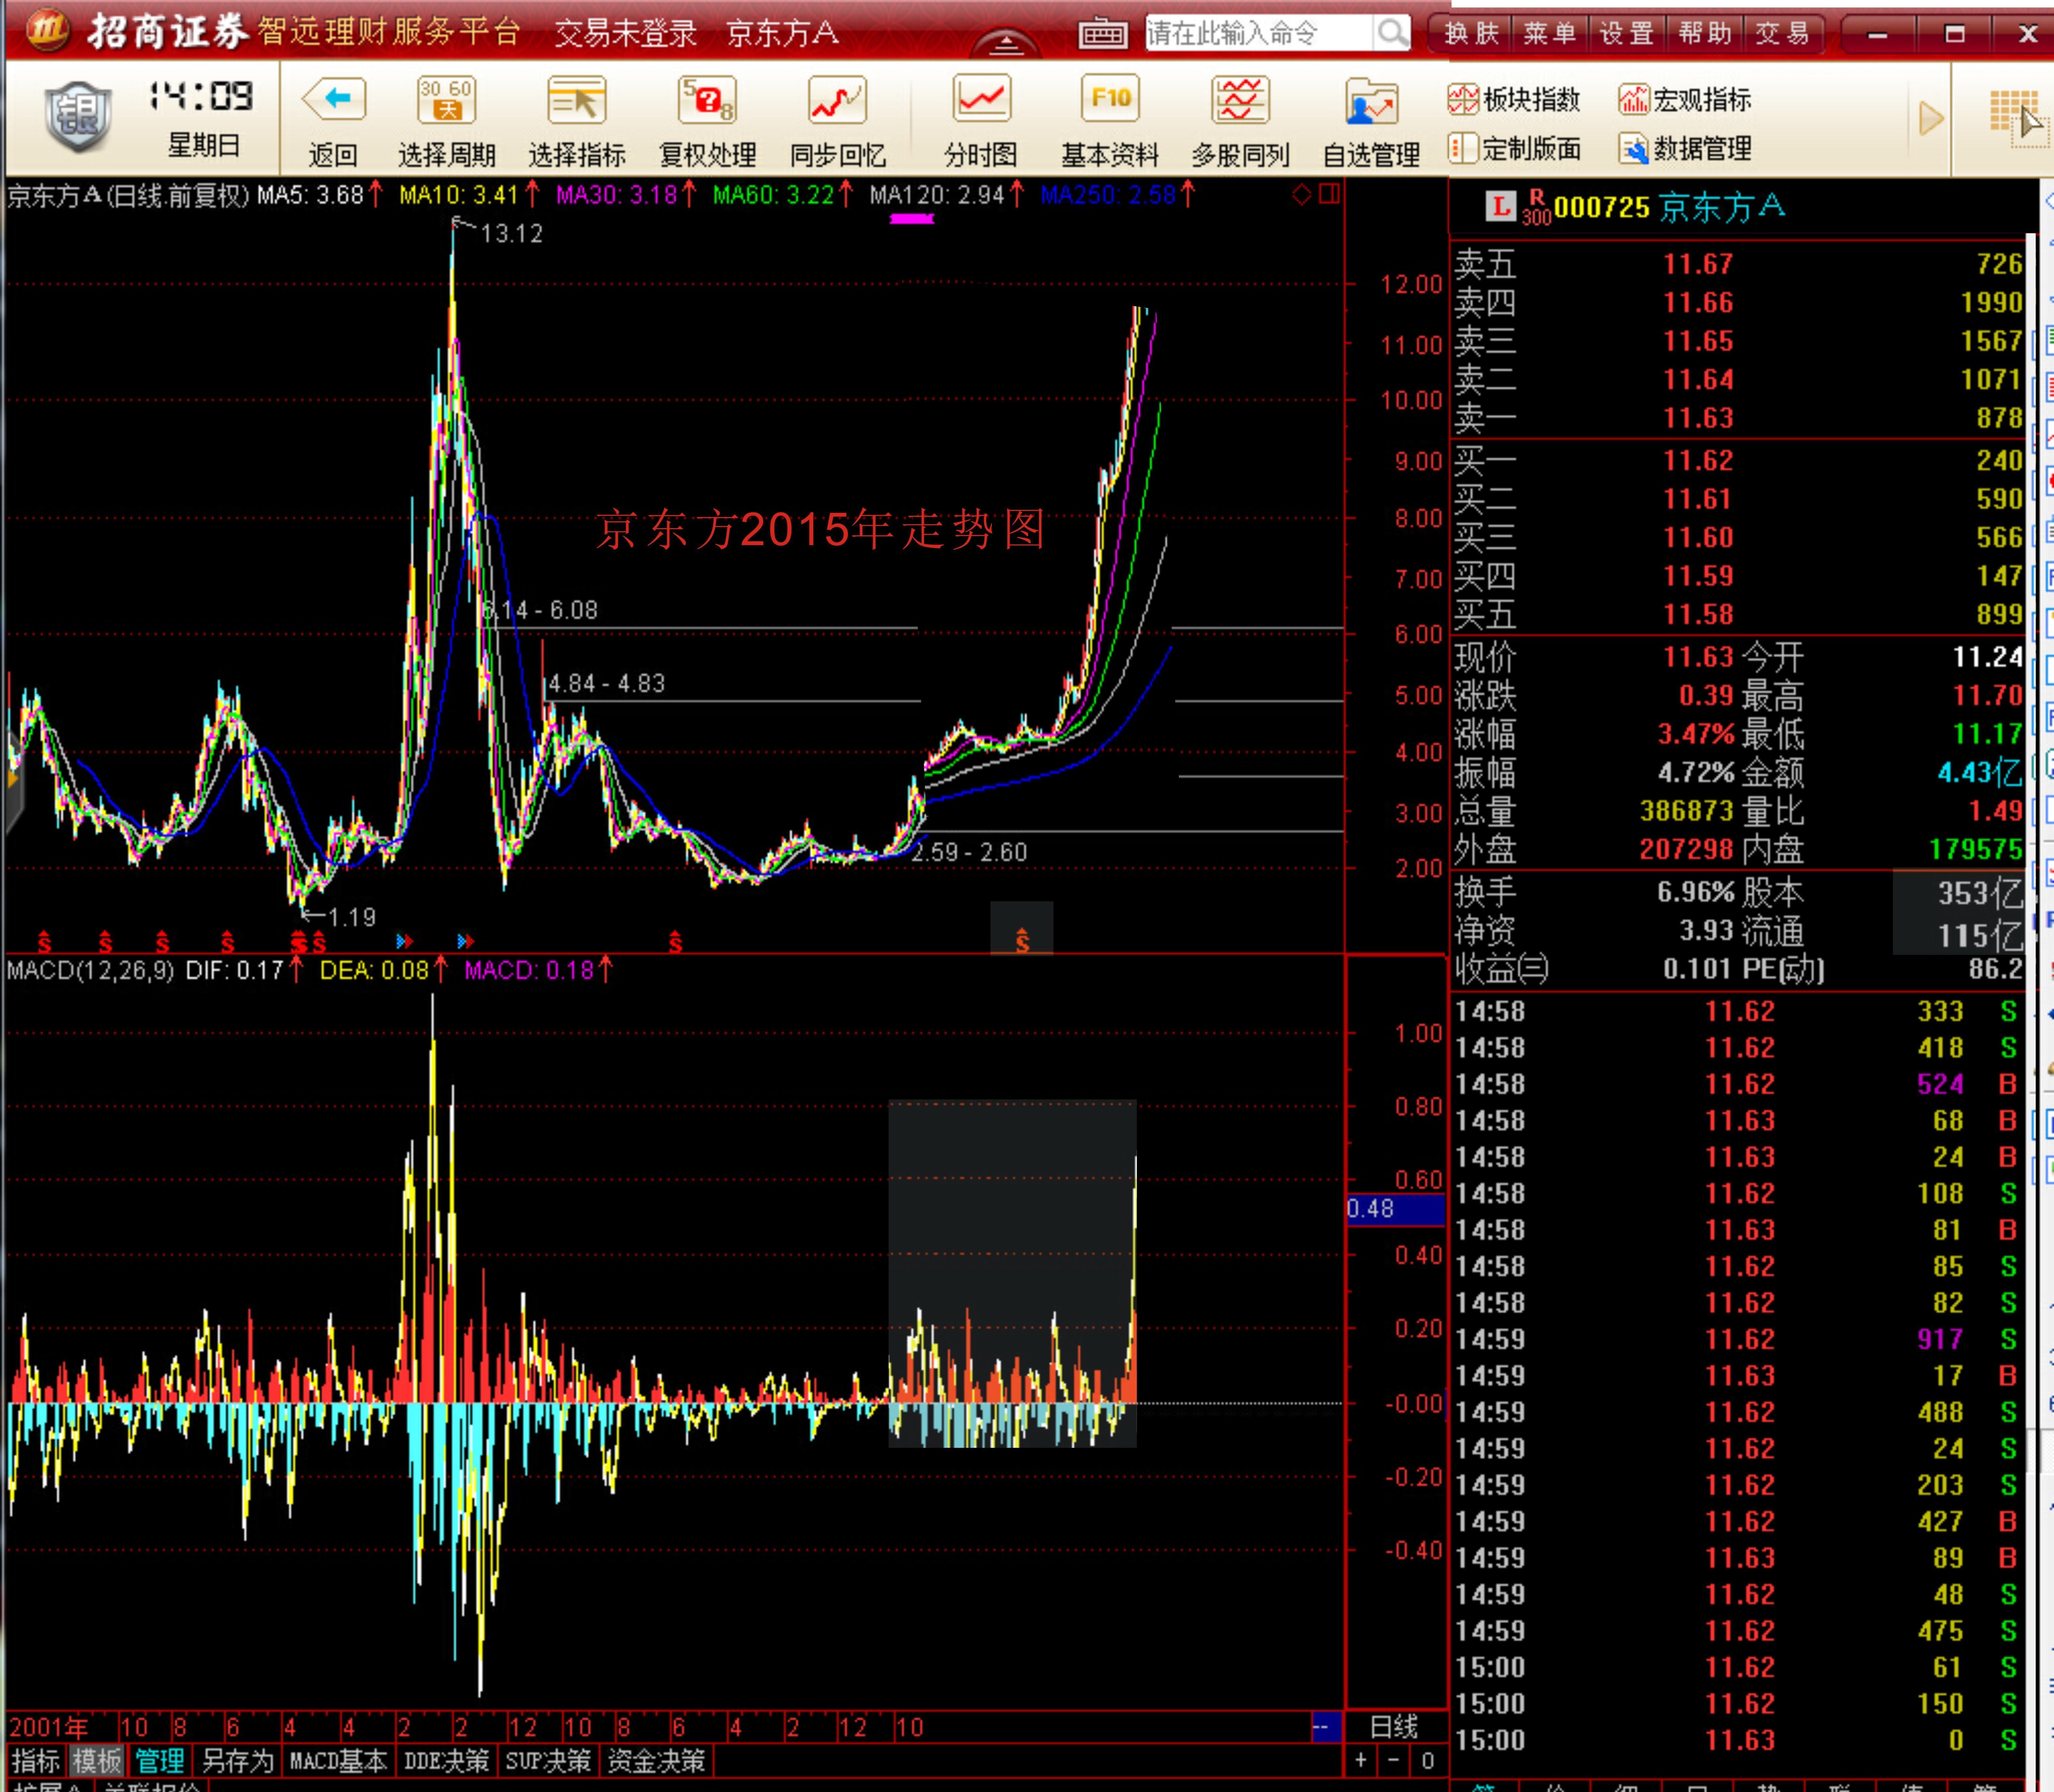Open 数据管理 data management
The height and width of the screenshot is (1792, 2054).
coord(1685,149)
